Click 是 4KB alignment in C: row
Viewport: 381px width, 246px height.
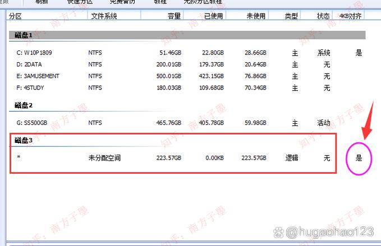(x=359, y=53)
